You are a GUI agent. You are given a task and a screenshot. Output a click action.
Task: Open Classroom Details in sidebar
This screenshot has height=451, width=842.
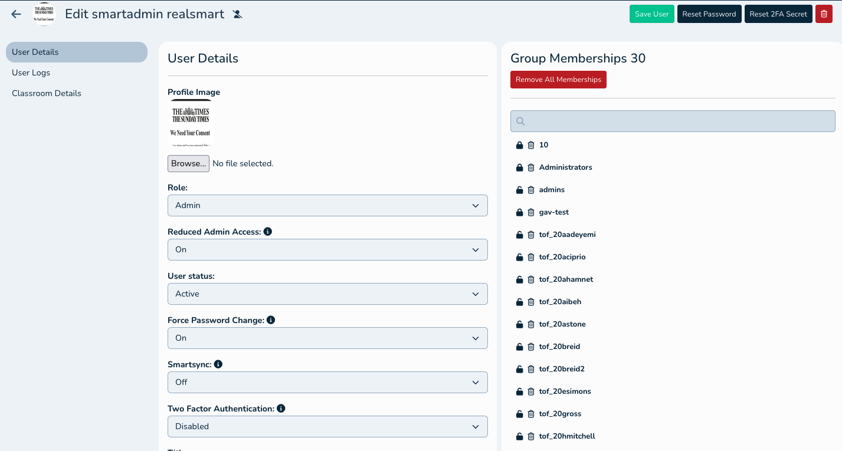coord(47,93)
